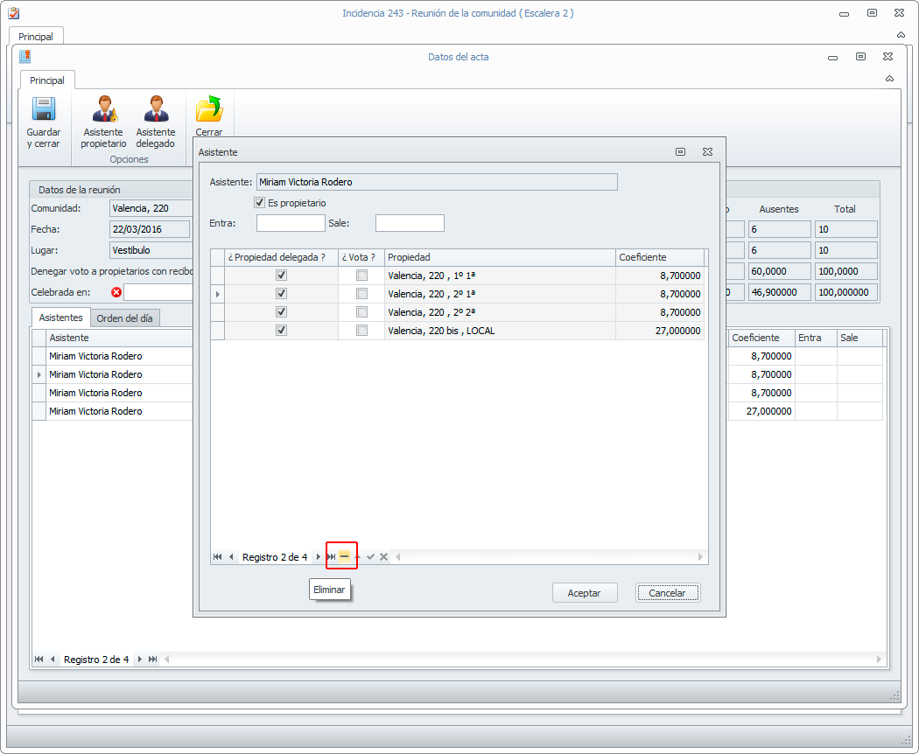
Task: Click the Guardar y cerrar floppy icon
Action: coord(44,109)
